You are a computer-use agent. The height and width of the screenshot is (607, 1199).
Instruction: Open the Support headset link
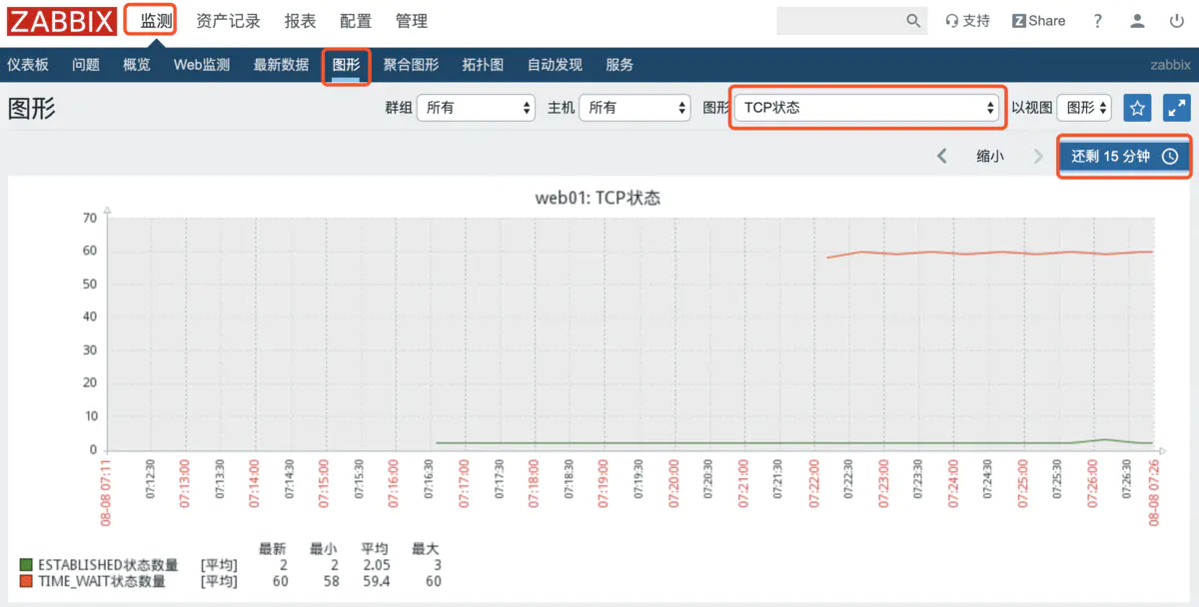pos(967,21)
